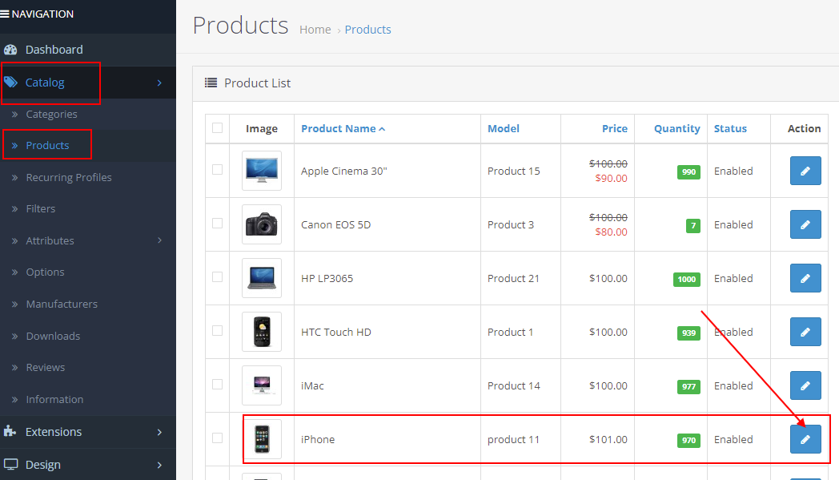Edit the HP LP3065 product
This screenshot has width=839, height=480.
click(x=805, y=278)
